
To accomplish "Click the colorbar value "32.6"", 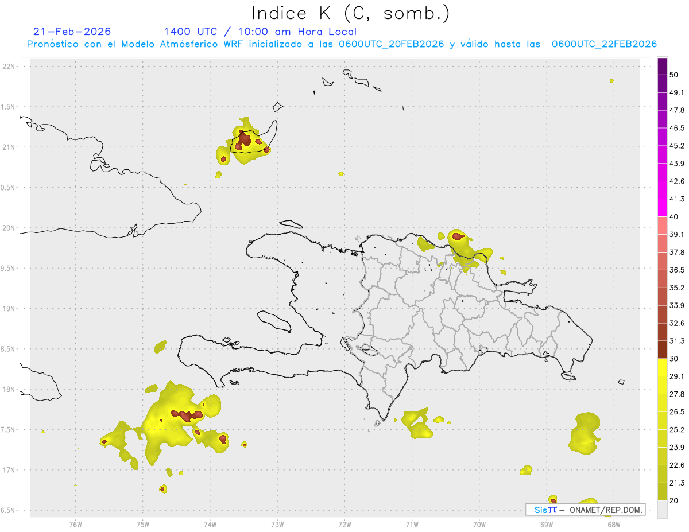I will pos(677,323).
